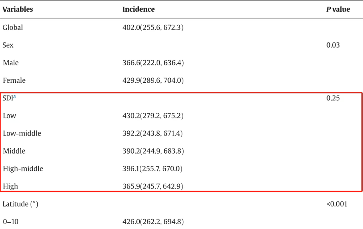Click the Latitude (°) row label
This screenshot has height=229, width=363.
point(20,204)
